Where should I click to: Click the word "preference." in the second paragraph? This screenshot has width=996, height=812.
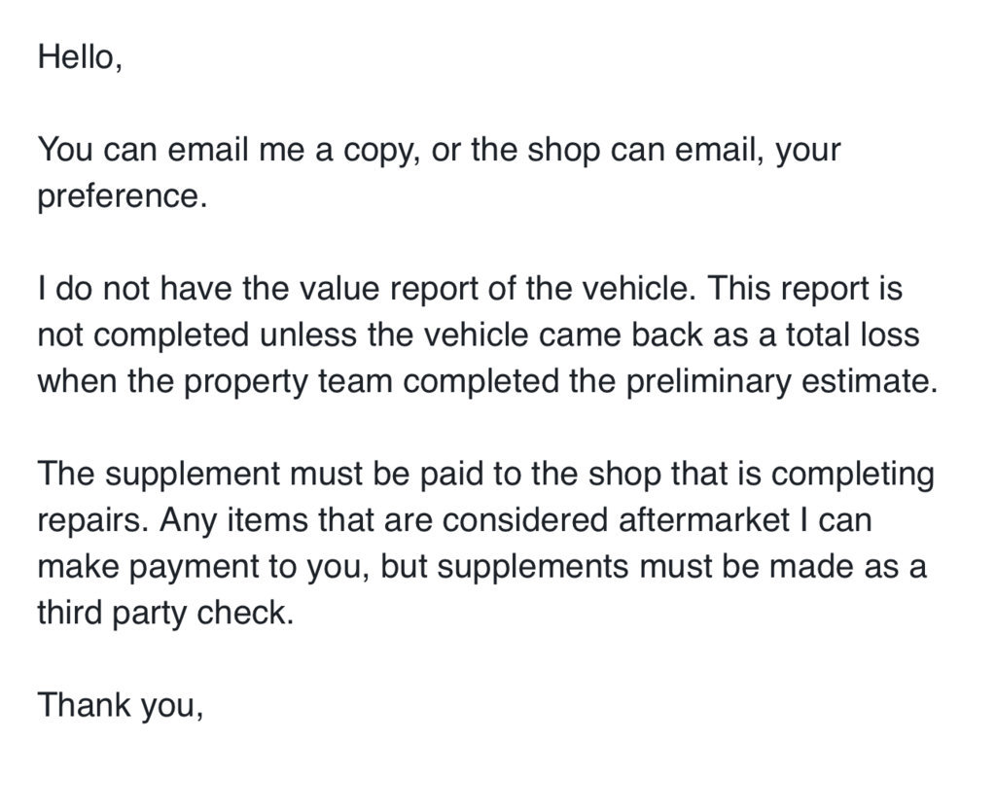(123, 196)
